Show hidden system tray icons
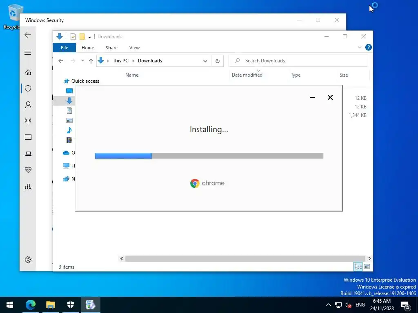This screenshot has width=418, height=313. pos(329,305)
